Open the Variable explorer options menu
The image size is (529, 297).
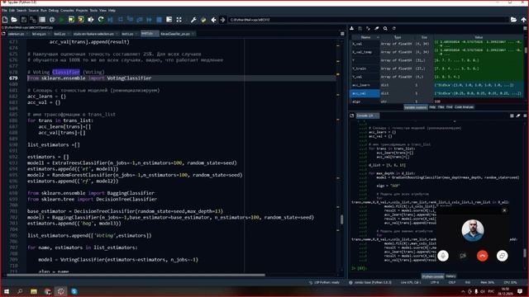click(x=526, y=29)
